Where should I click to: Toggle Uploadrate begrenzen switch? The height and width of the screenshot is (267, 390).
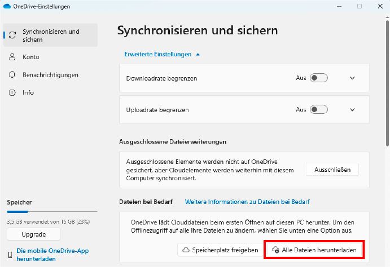pos(319,109)
